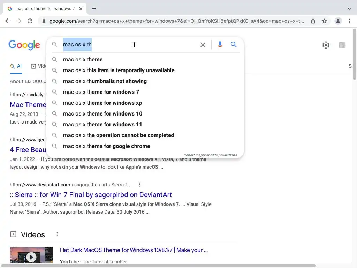Play the Flat Dark MacOS video thumbnail
This screenshot has height=268, width=357.
pyautogui.click(x=31, y=255)
